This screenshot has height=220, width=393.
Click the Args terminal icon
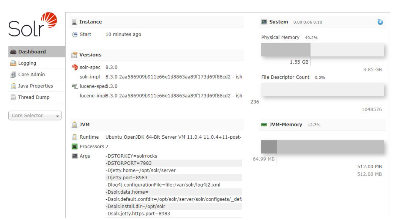pos(75,156)
